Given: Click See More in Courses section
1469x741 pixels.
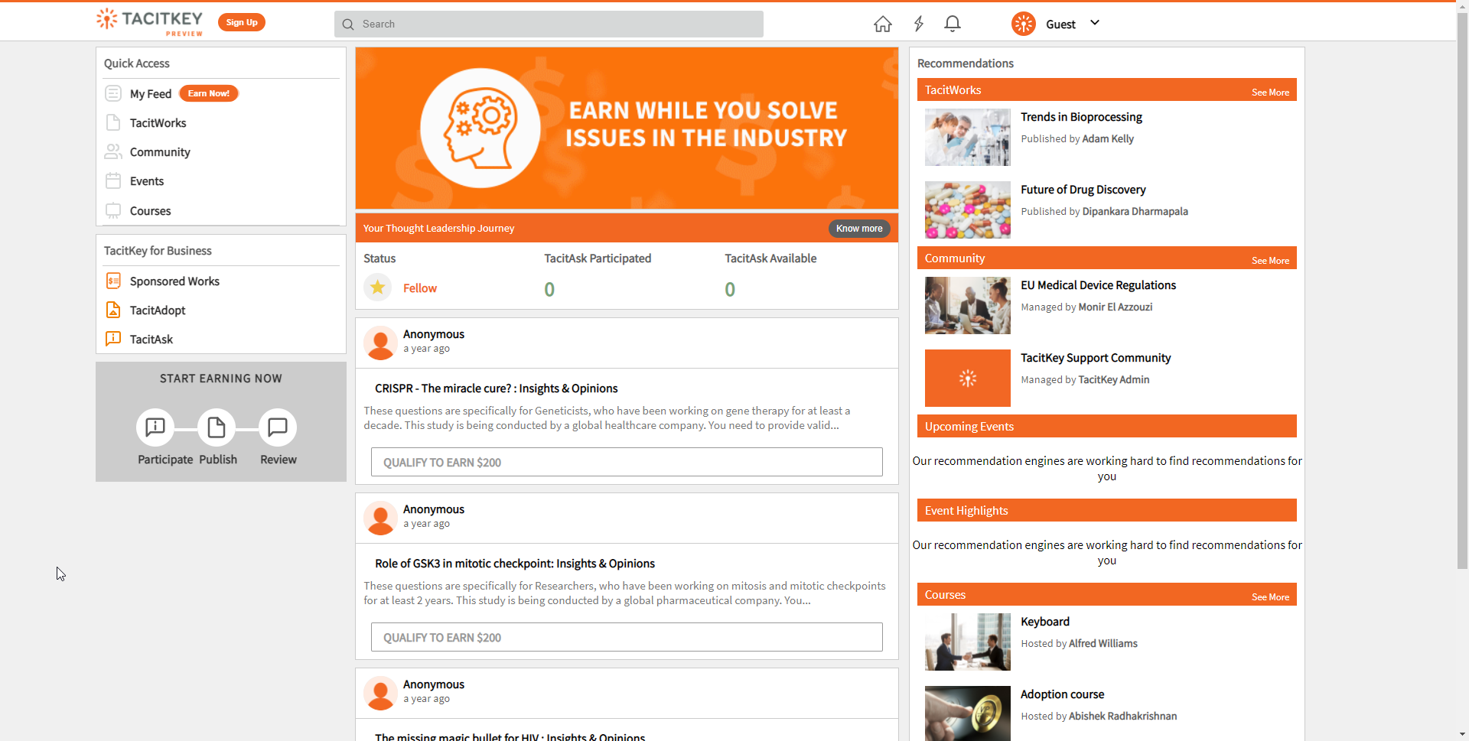Looking at the screenshot, I should coord(1270,597).
